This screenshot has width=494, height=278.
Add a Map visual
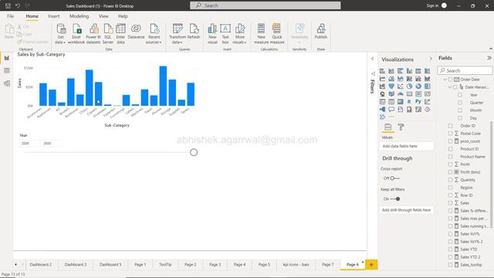382,94
